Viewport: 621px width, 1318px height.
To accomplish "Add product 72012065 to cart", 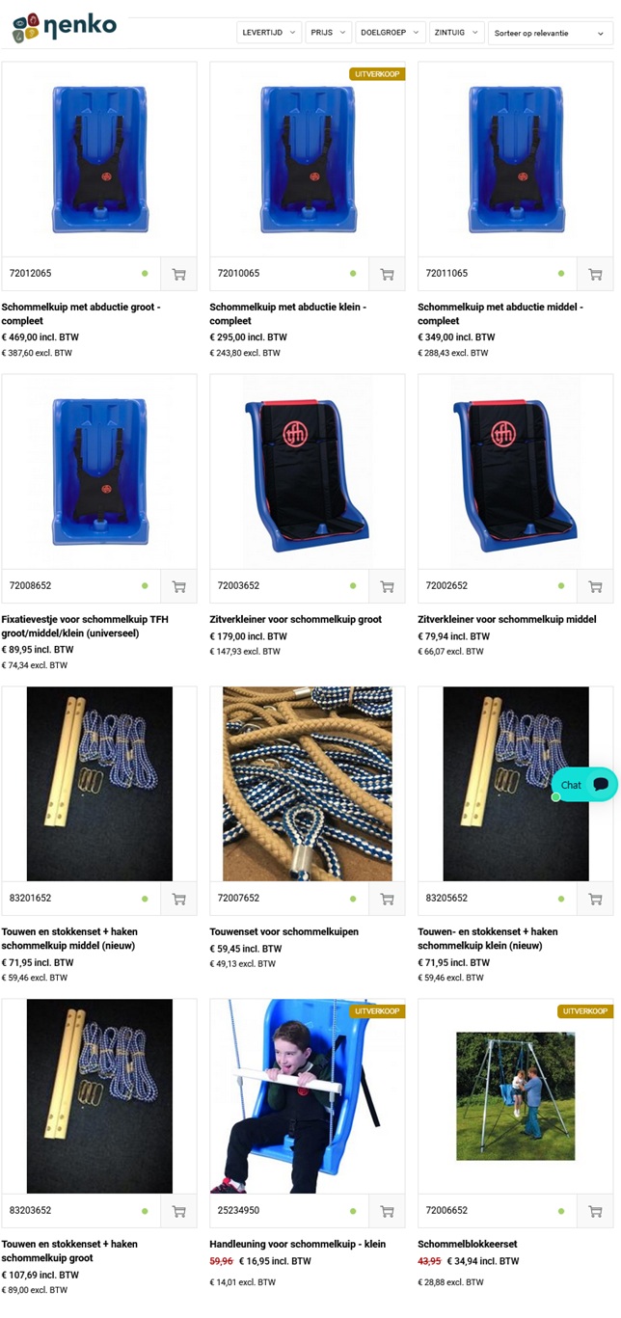I will [178, 274].
